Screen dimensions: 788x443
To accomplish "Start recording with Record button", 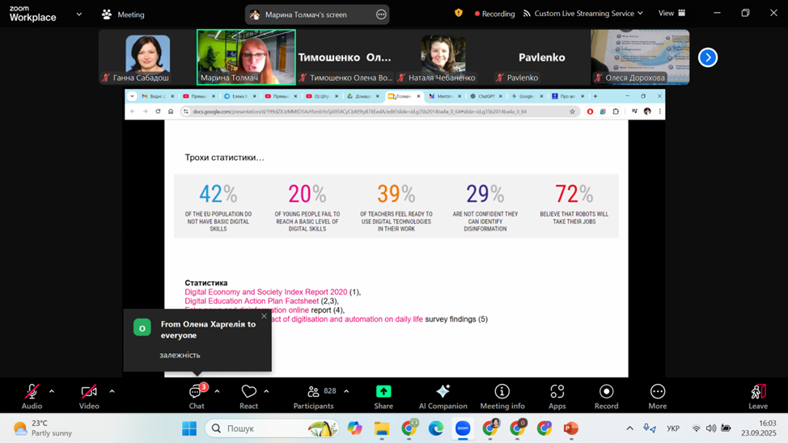I will point(606,395).
